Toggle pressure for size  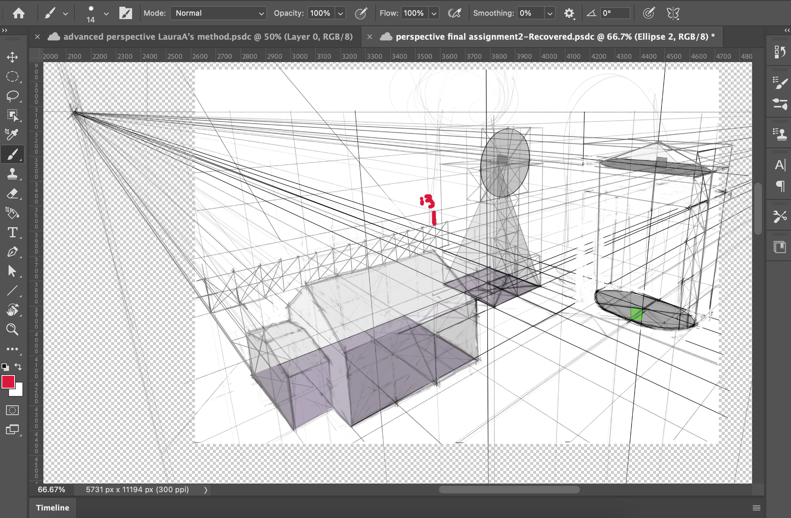(x=649, y=13)
